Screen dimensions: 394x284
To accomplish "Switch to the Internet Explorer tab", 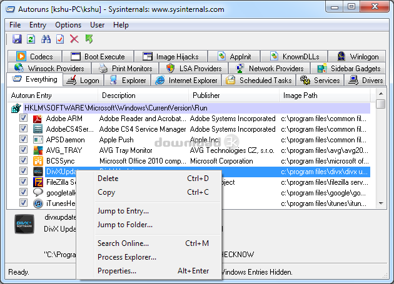I will [186, 81].
